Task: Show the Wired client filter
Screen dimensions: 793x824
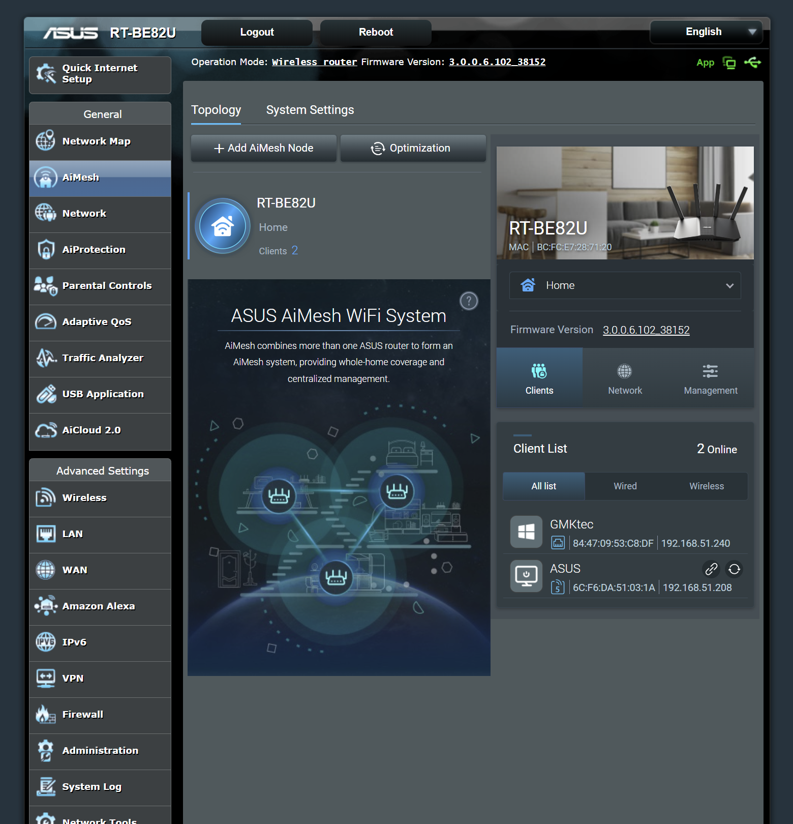Action: pyautogui.click(x=625, y=486)
